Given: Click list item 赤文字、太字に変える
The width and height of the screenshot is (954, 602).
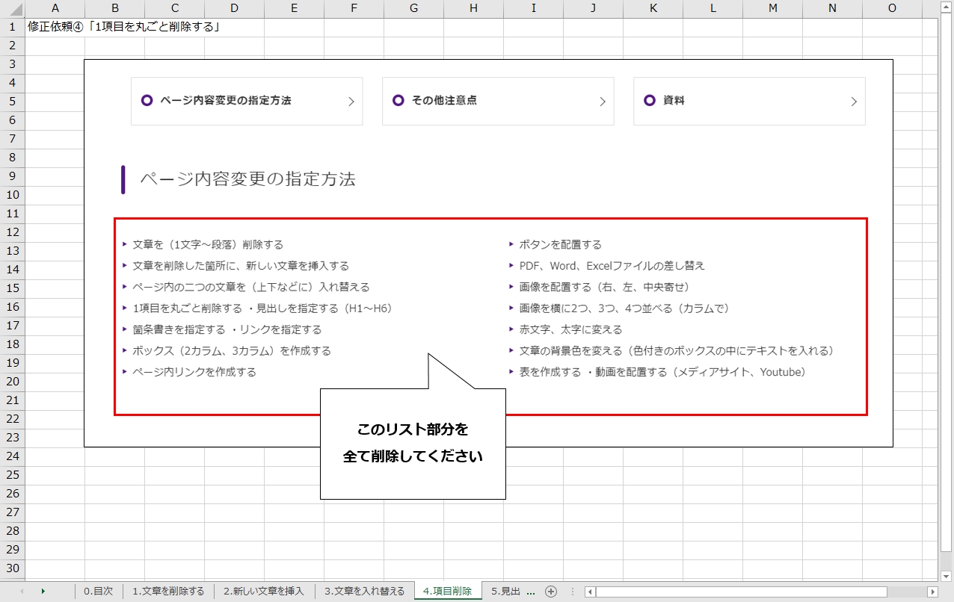Looking at the screenshot, I should (x=571, y=329).
